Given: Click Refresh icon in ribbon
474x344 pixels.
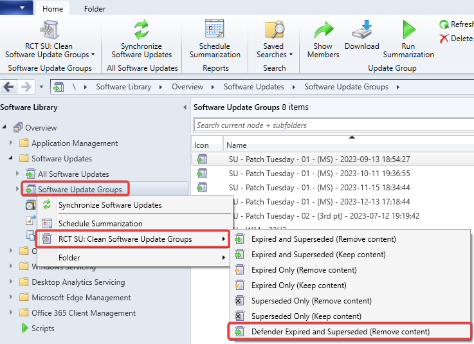Looking at the screenshot, I should [444, 24].
